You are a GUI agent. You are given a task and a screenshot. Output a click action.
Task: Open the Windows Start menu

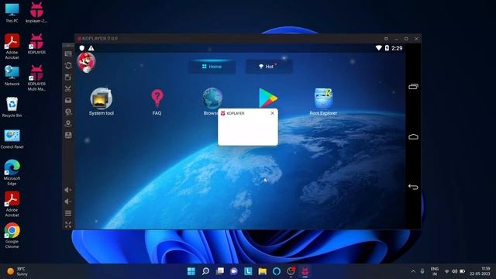[191, 271]
